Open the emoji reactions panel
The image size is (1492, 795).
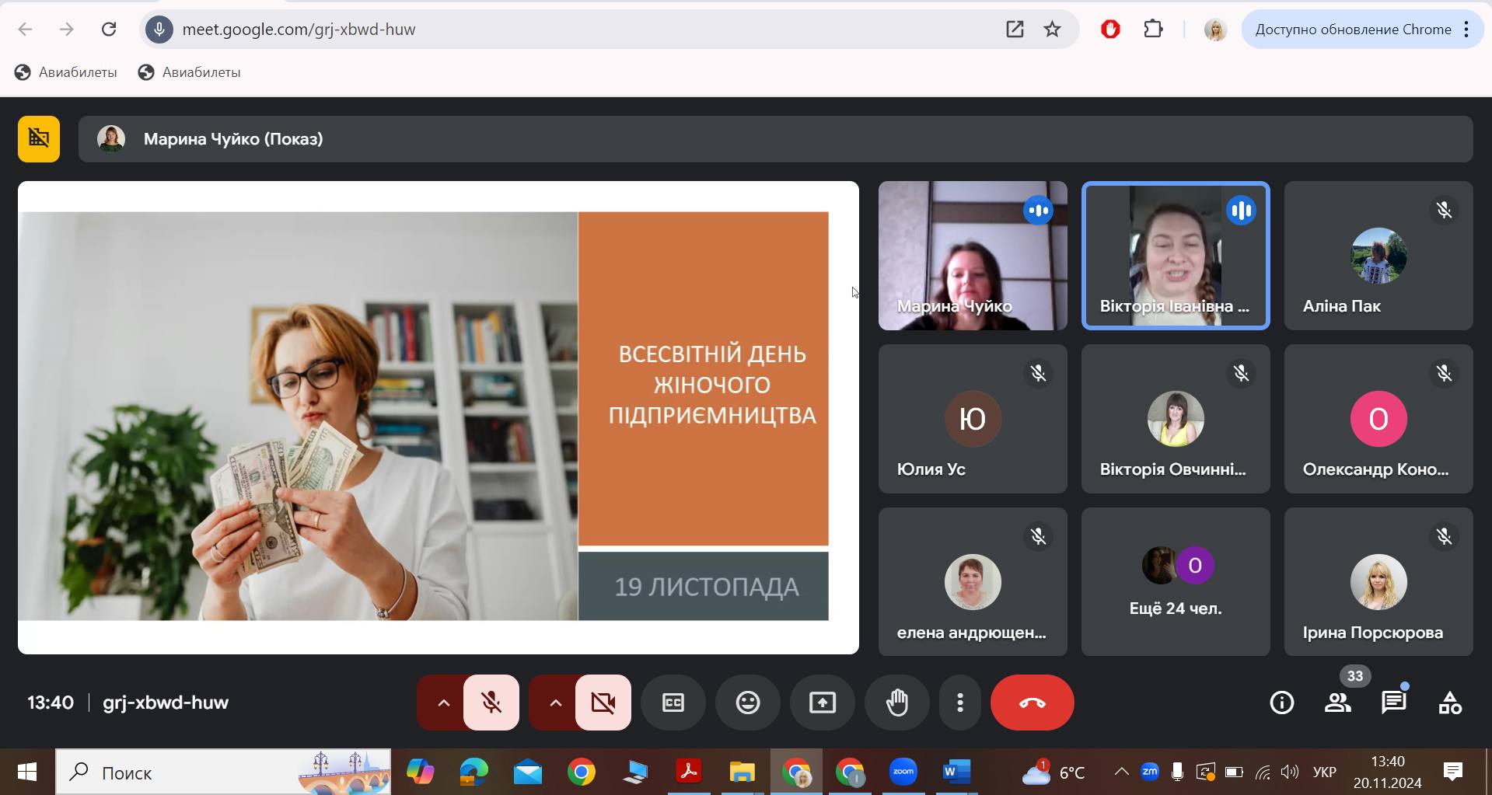747,703
